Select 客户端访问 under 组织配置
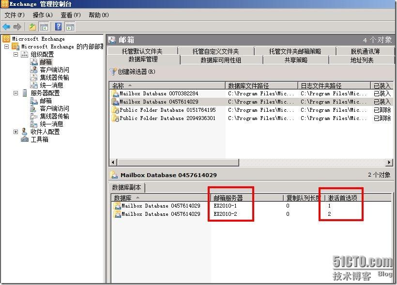The width and height of the screenshot is (397, 285). tap(54, 70)
